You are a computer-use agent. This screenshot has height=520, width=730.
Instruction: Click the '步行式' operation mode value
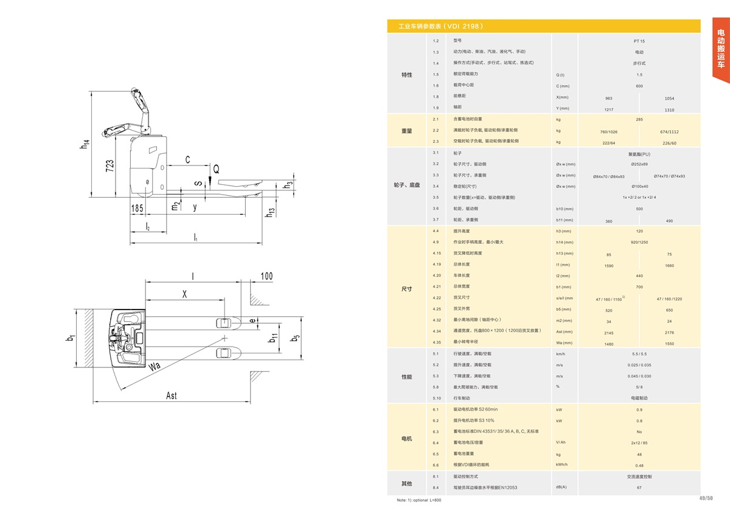coord(639,63)
